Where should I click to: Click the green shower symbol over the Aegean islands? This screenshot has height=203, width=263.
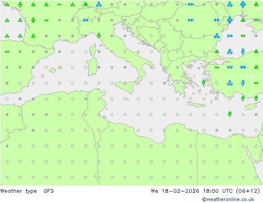coord(203,82)
